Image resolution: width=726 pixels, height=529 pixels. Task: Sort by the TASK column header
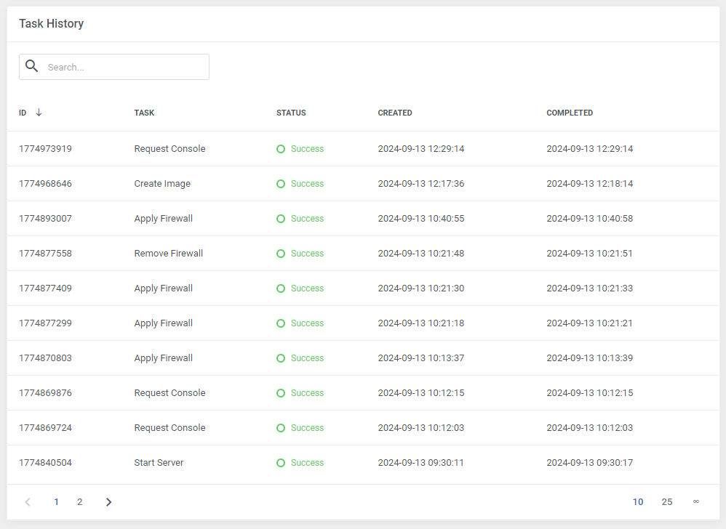(144, 113)
